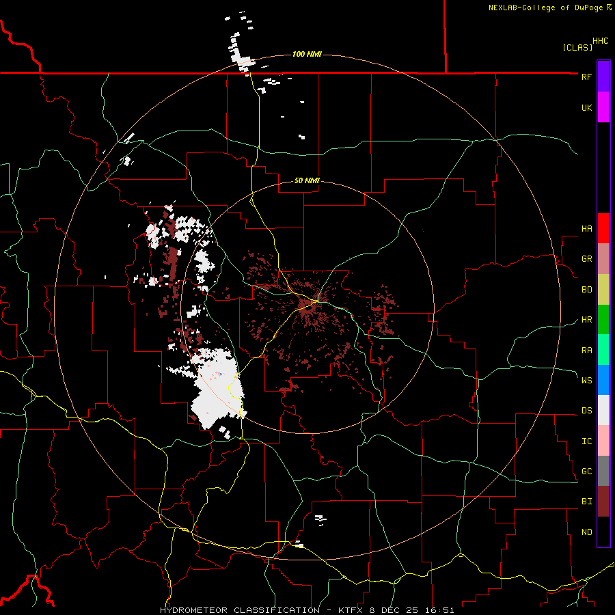Click the GC gray legend swatch

coord(603,471)
